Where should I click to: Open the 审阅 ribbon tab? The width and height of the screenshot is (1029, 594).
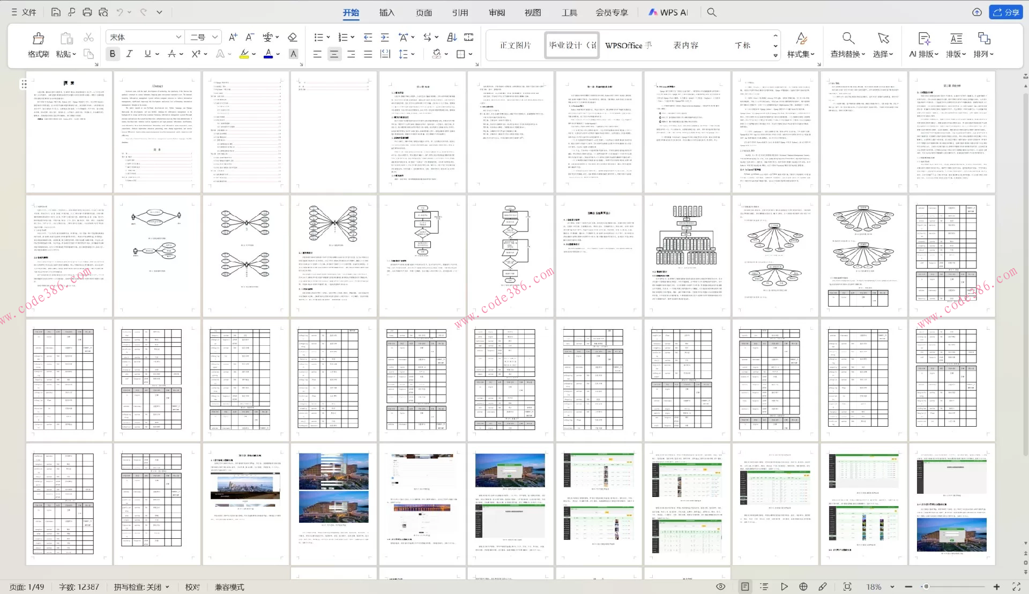pyautogui.click(x=496, y=12)
